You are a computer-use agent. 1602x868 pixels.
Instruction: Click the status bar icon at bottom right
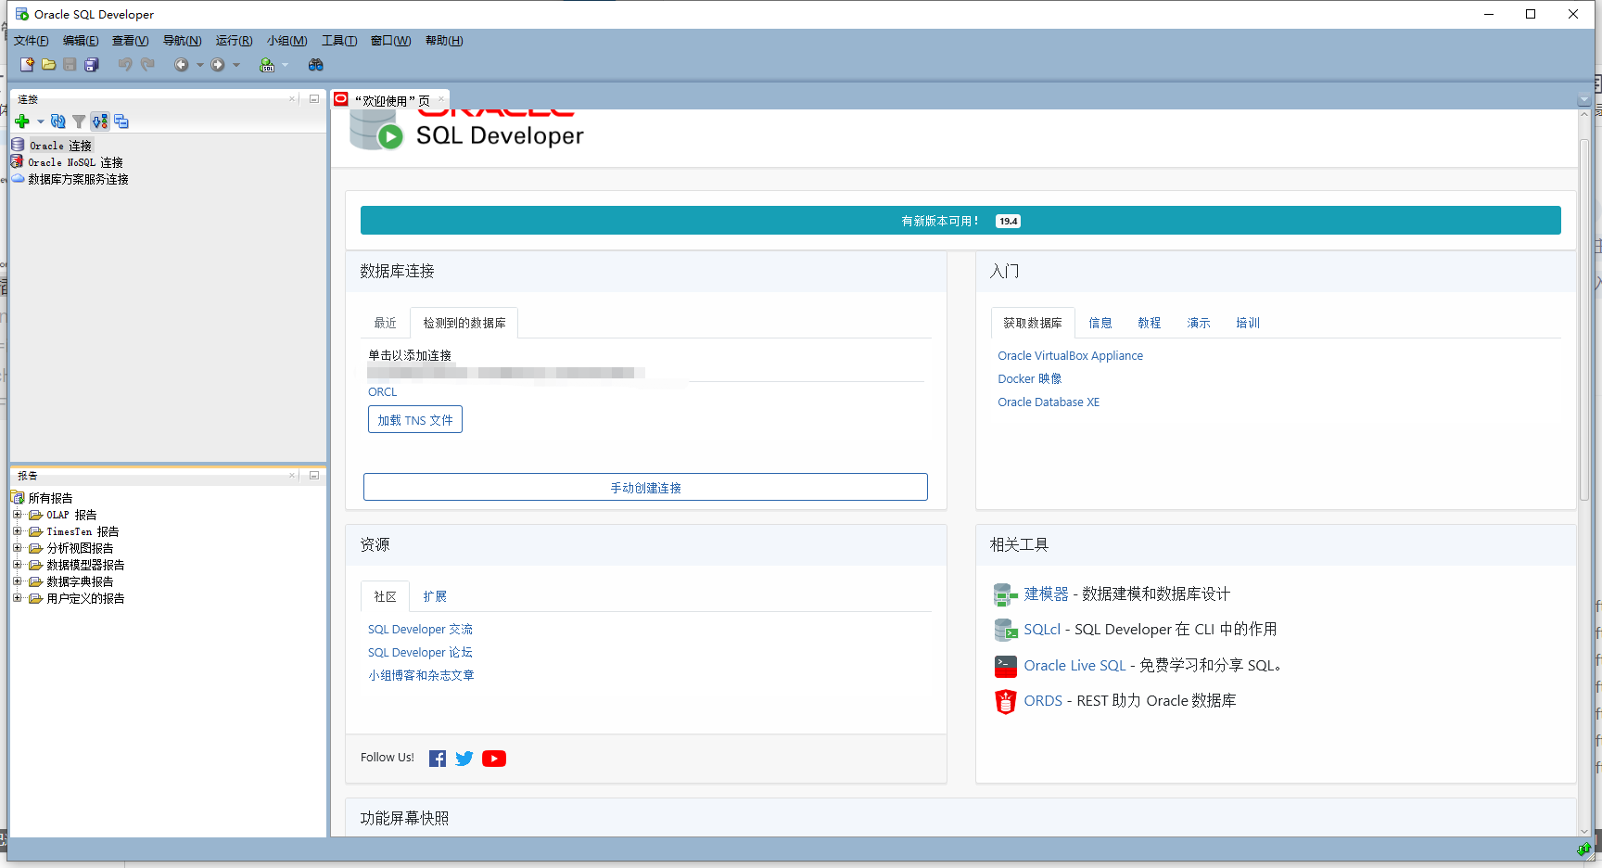pyautogui.click(x=1583, y=849)
